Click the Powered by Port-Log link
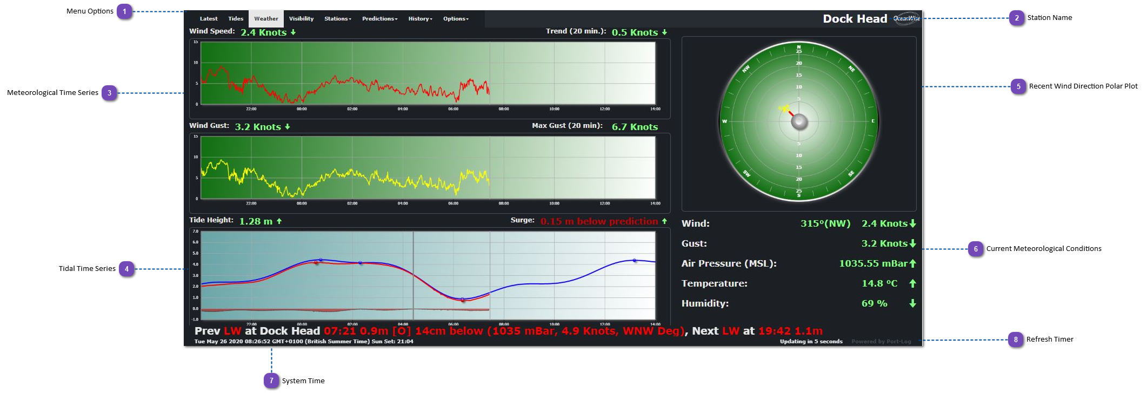The height and width of the screenshot is (394, 1147). pyautogui.click(x=881, y=342)
